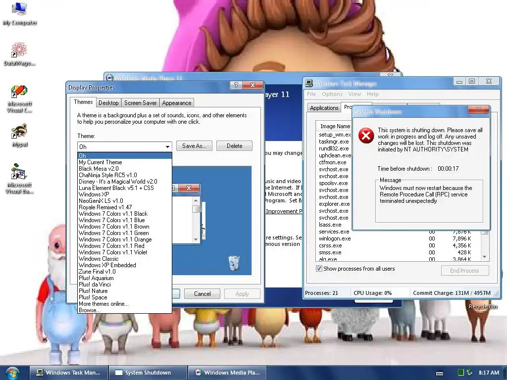The image size is (507, 380).
Task: Choose Royale Remixed v1.47 theme
Action: click(124, 207)
